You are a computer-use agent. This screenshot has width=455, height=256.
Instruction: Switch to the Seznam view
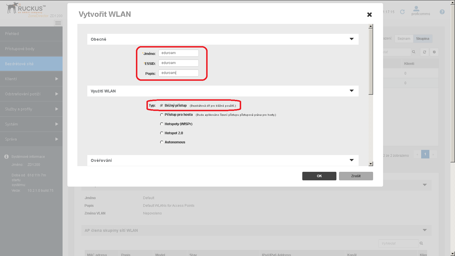click(x=404, y=38)
